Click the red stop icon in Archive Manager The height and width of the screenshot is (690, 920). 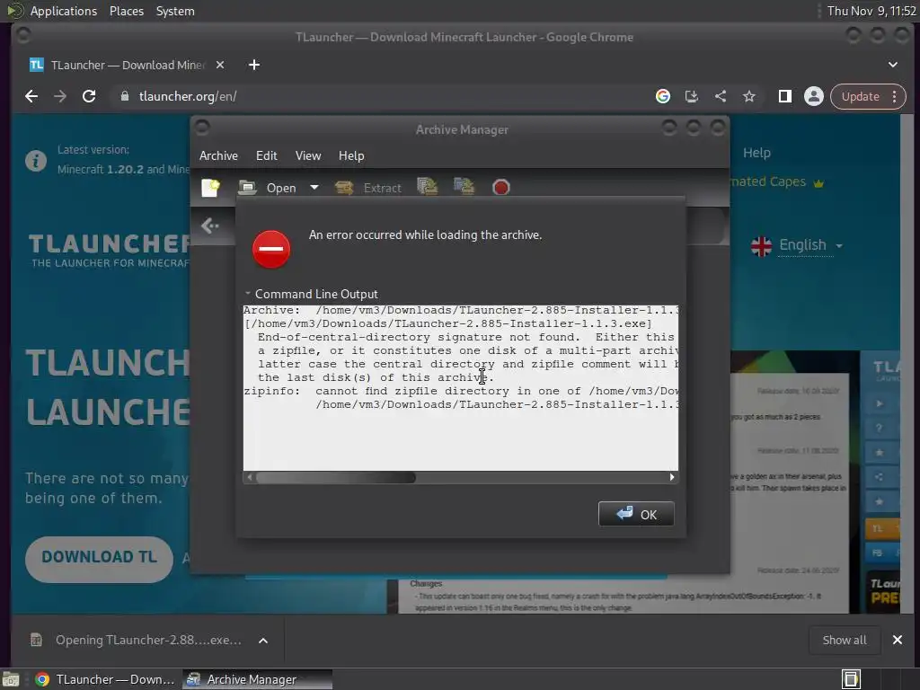(500, 187)
